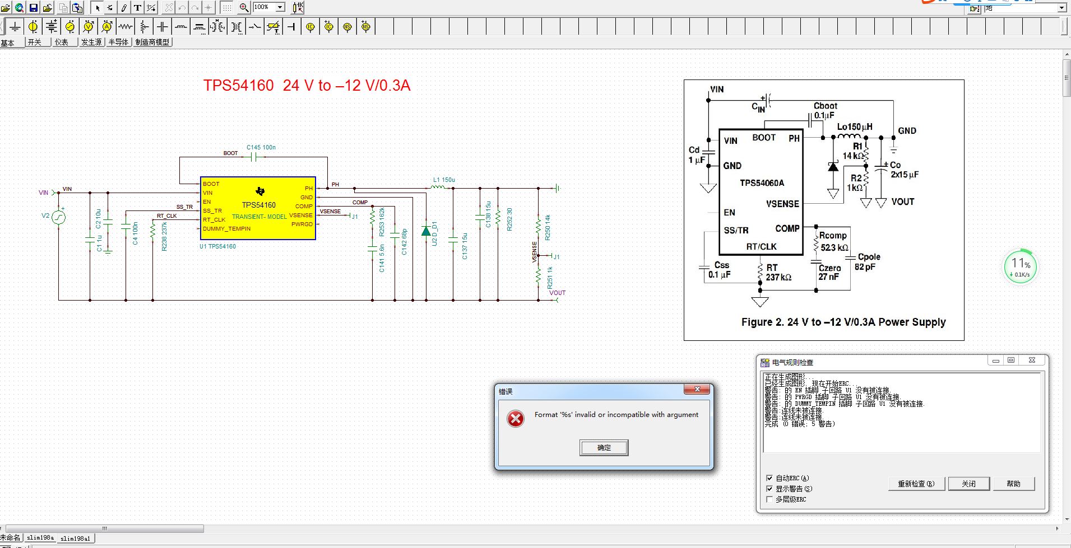
Task: Select the ground symbol tool
Action: tap(16, 26)
